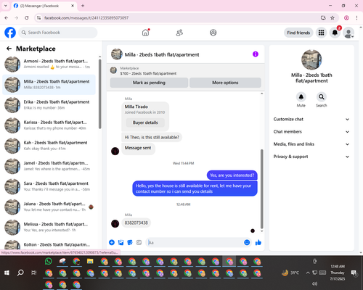
Task: Reload the page
Action: pos(27,18)
